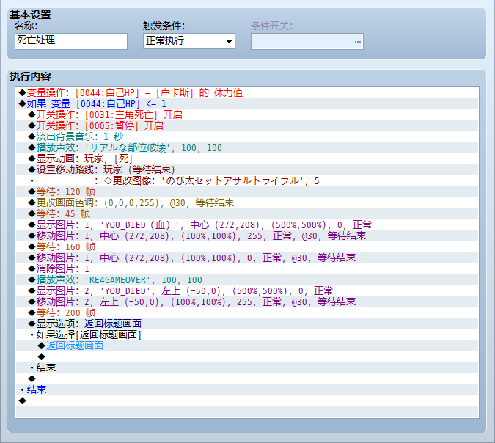Click the 名称 input field containing 死亡处理

71,41
